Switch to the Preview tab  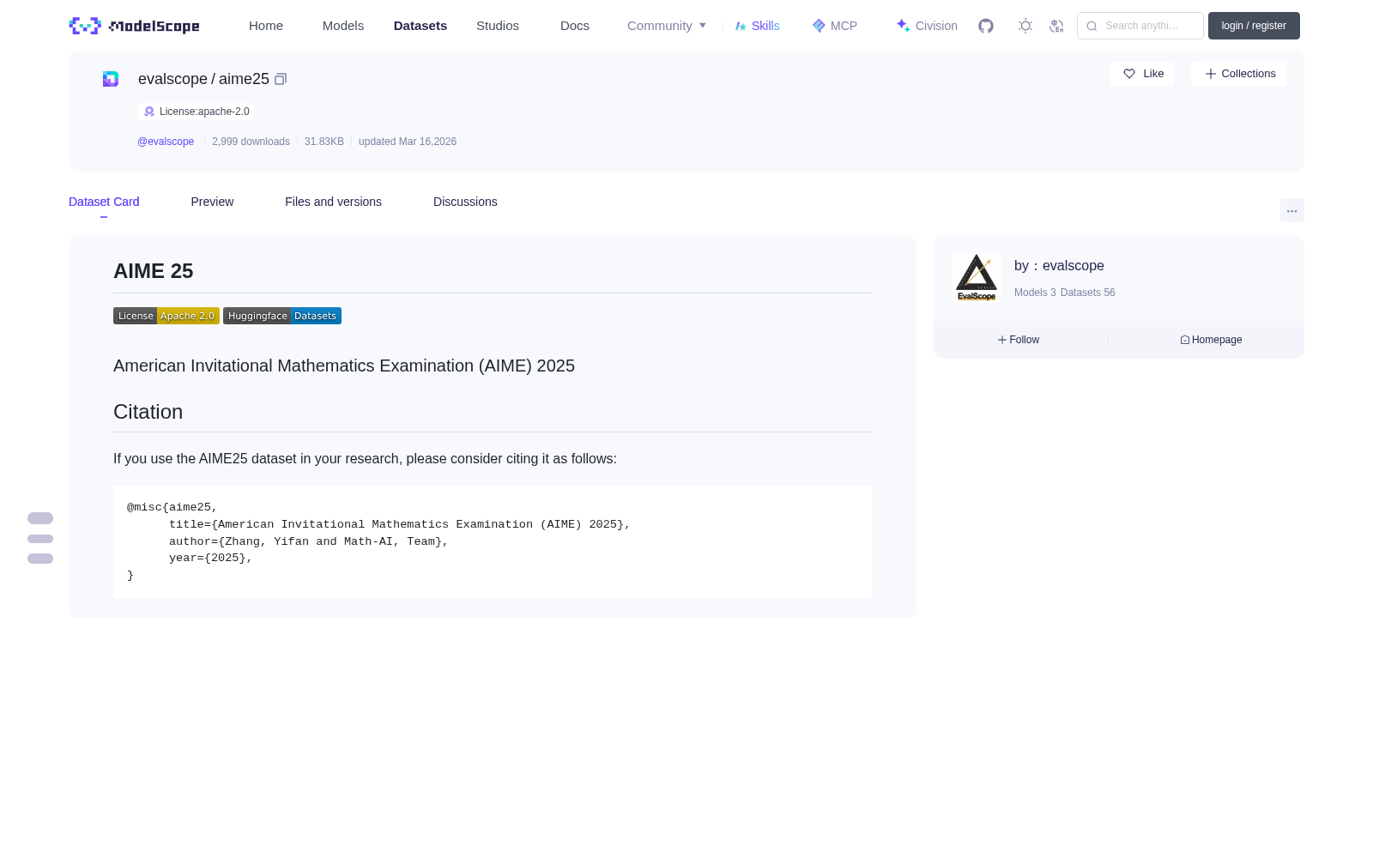[212, 202]
